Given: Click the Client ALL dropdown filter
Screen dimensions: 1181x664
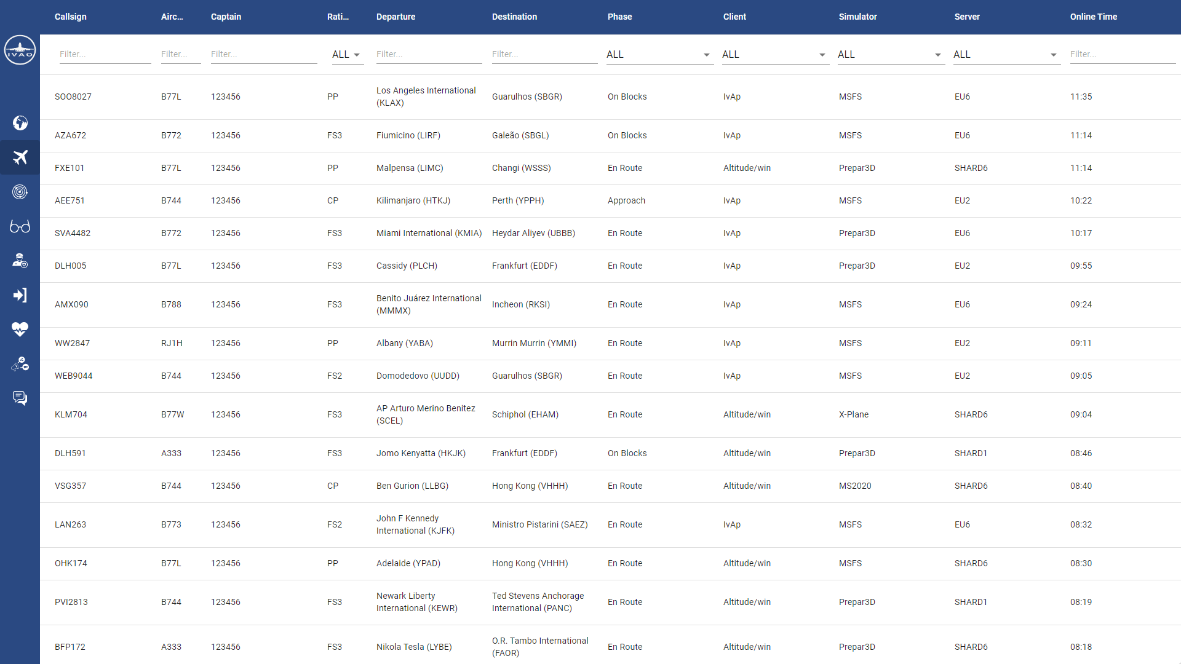Looking at the screenshot, I should point(773,54).
